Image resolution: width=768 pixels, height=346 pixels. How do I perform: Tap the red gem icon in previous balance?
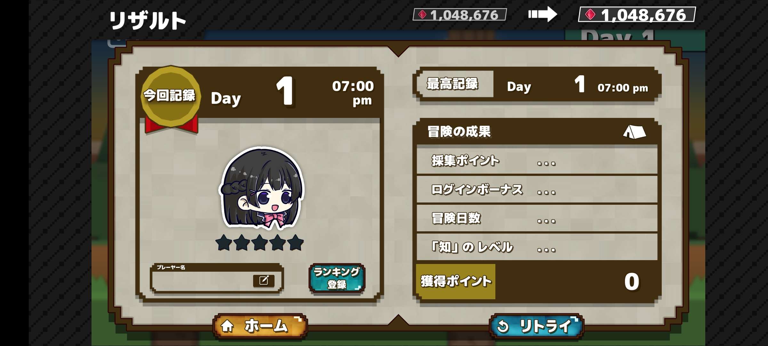pos(422,15)
